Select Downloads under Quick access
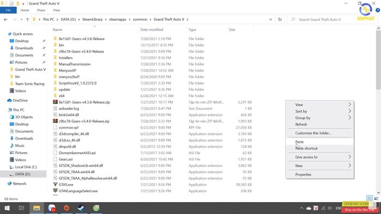This screenshot has width=381, height=214. click(x=24, y=48)
